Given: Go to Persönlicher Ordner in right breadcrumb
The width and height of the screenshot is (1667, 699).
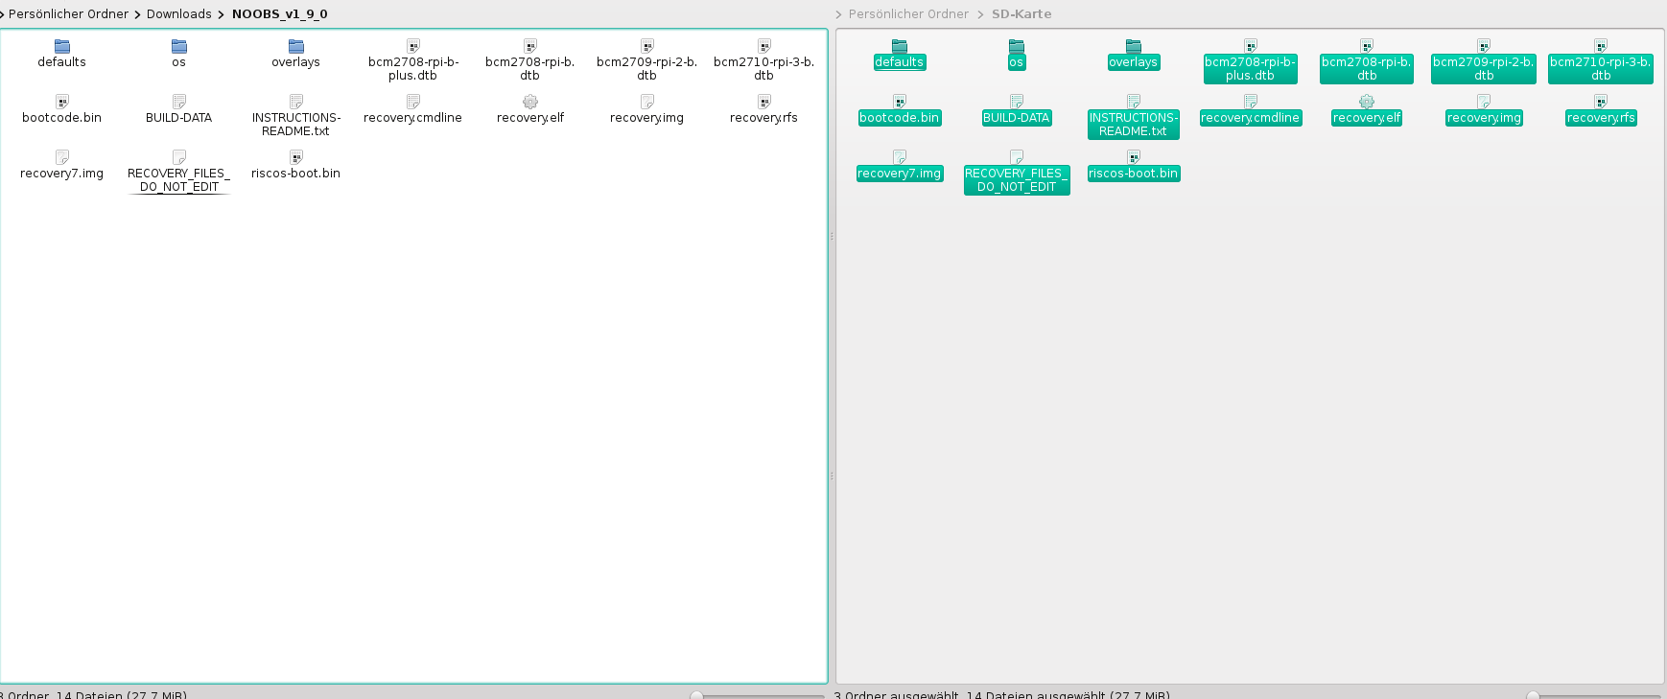Looking at the screenshot, I should tap(908, 14).
